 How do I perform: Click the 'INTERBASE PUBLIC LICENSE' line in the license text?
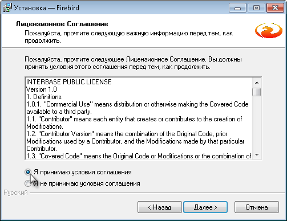pyautogui.click(x=69, y=82)
